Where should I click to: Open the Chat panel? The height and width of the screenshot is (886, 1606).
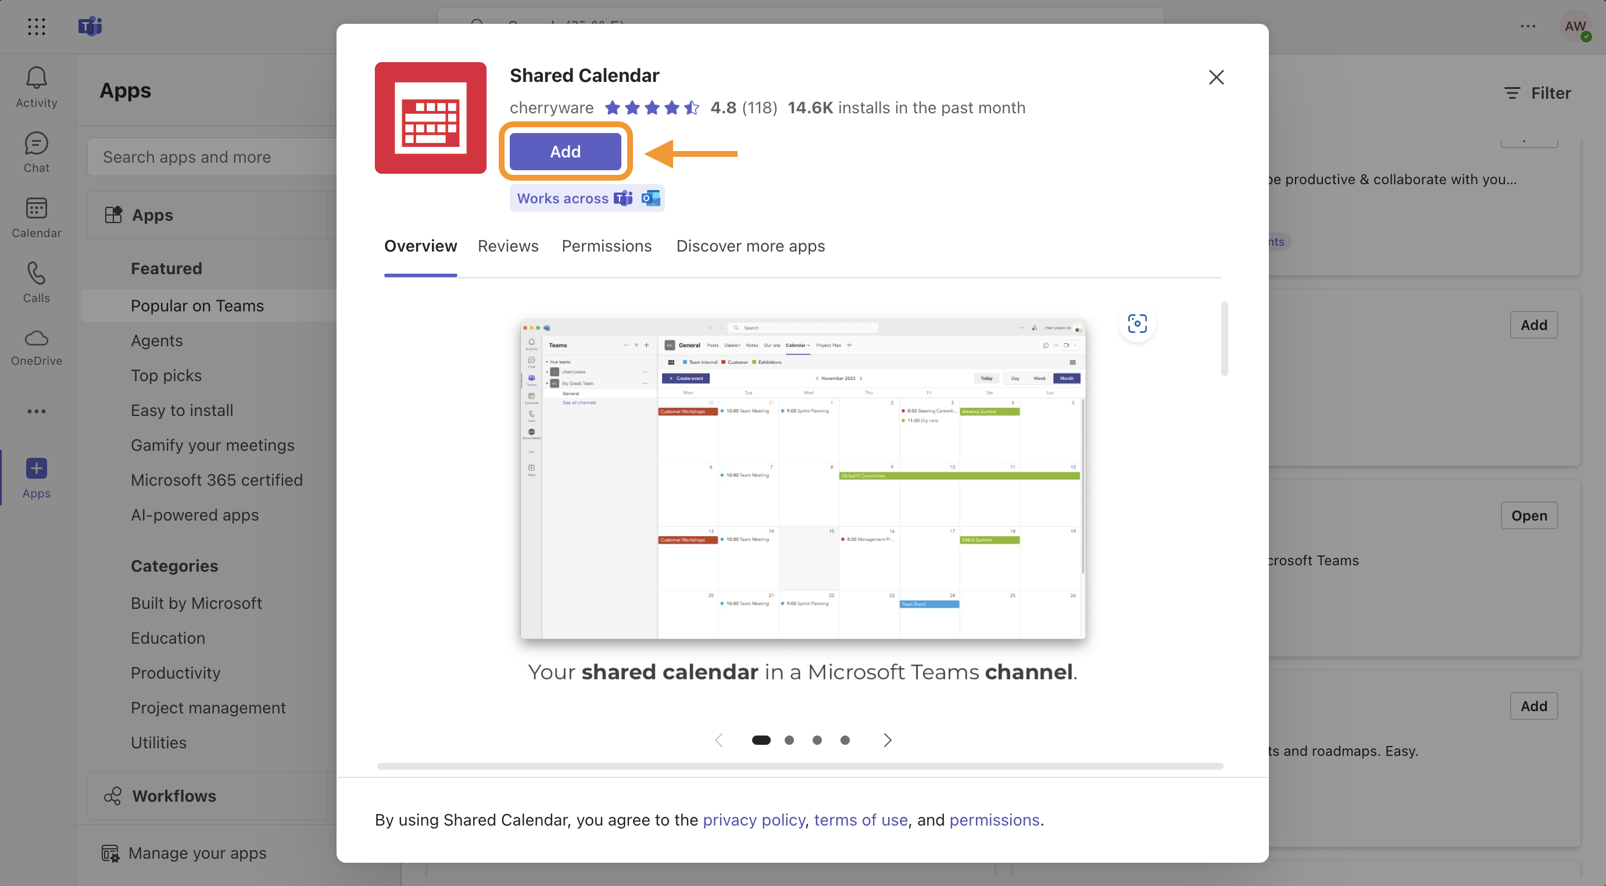(35, 152)
